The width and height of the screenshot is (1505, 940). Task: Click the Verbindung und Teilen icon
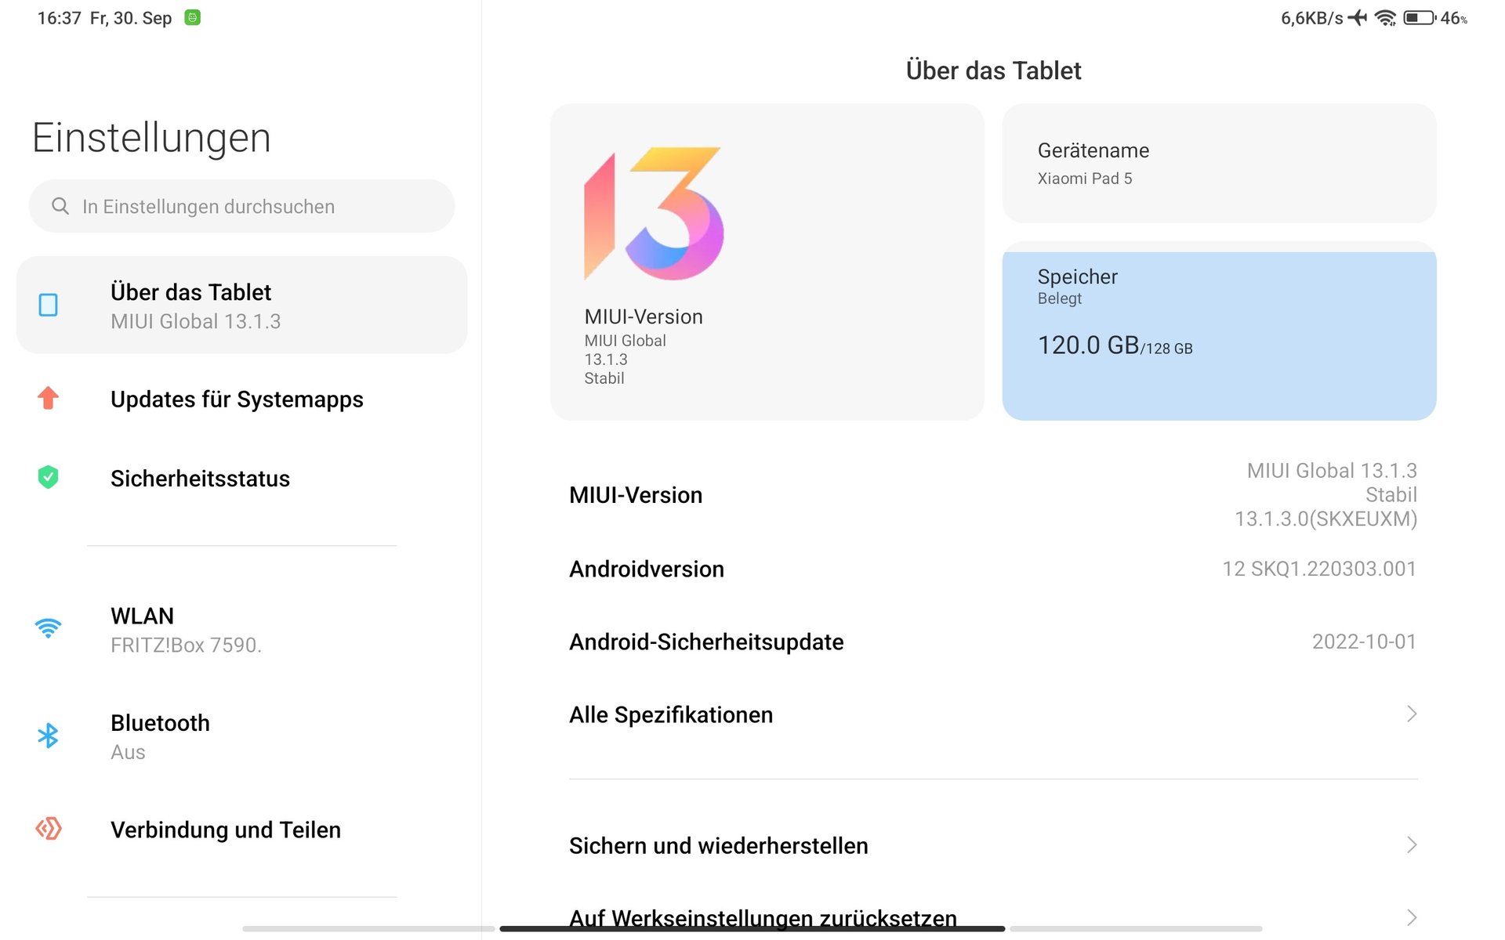[49, 829]
